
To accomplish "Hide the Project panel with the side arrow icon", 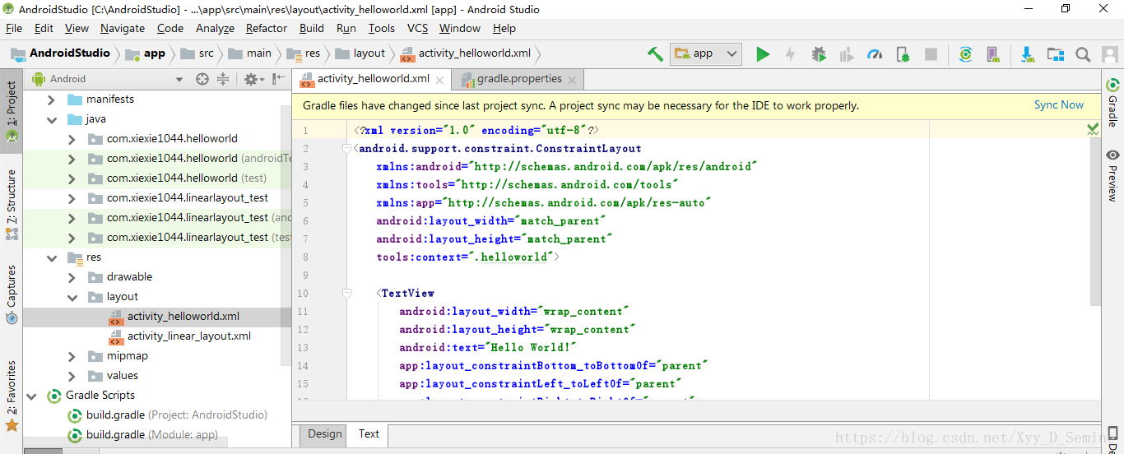I will (x=279, y=79).
